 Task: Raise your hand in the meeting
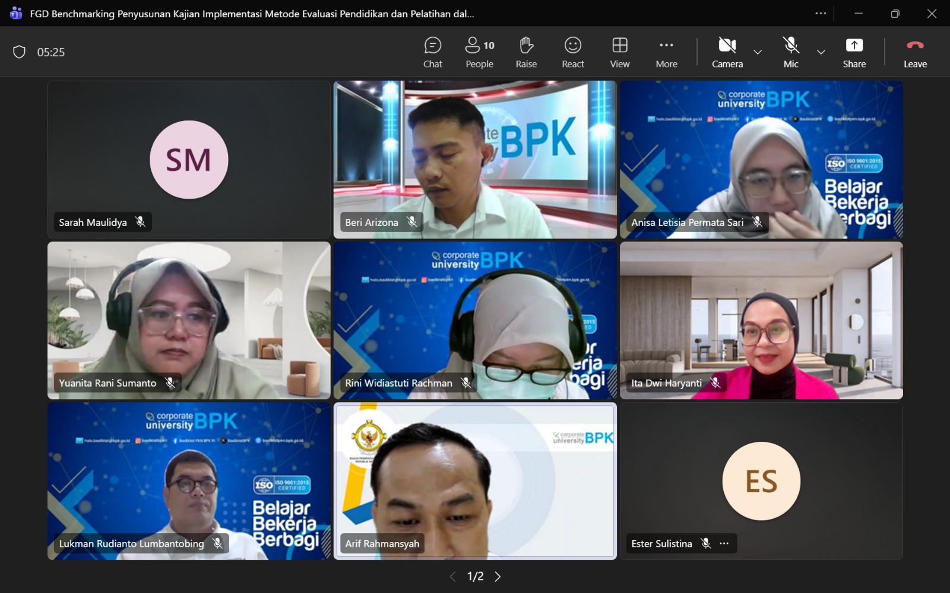(x=525, y=52)
